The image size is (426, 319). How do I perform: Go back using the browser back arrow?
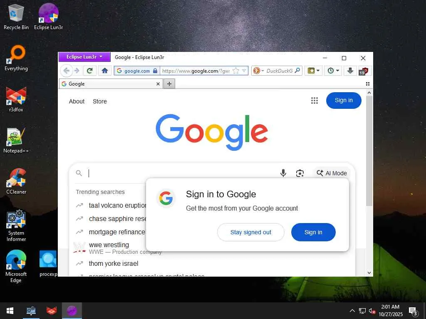(x=66, y=71)
